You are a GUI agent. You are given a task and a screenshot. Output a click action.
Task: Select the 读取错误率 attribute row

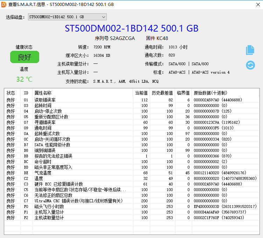point(132,100)
